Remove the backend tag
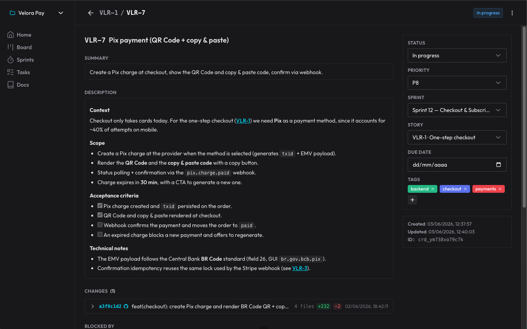The height and width of the screenshot is (329, 527). point(432,189)
